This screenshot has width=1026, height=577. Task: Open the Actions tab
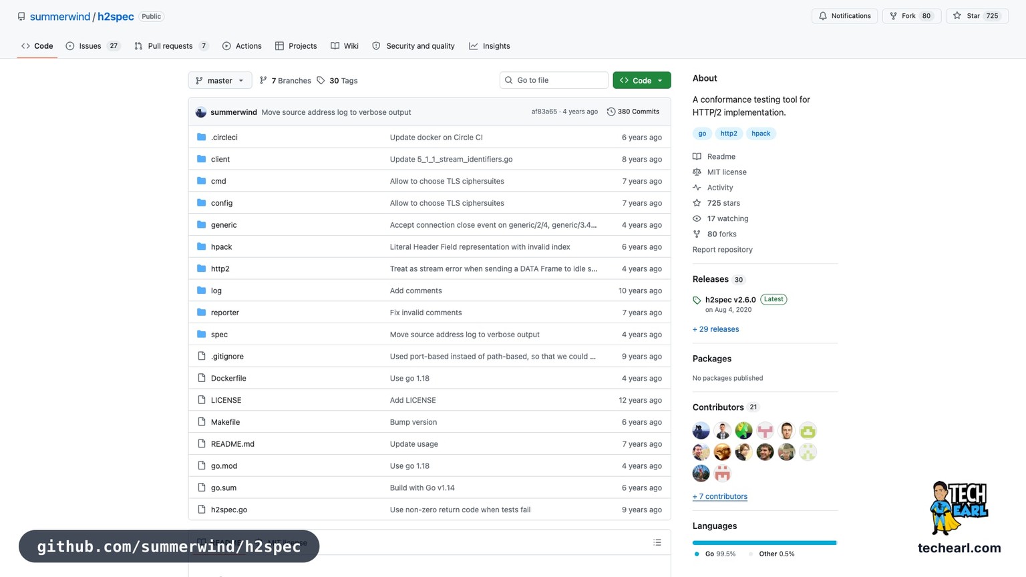click(242, 46)
